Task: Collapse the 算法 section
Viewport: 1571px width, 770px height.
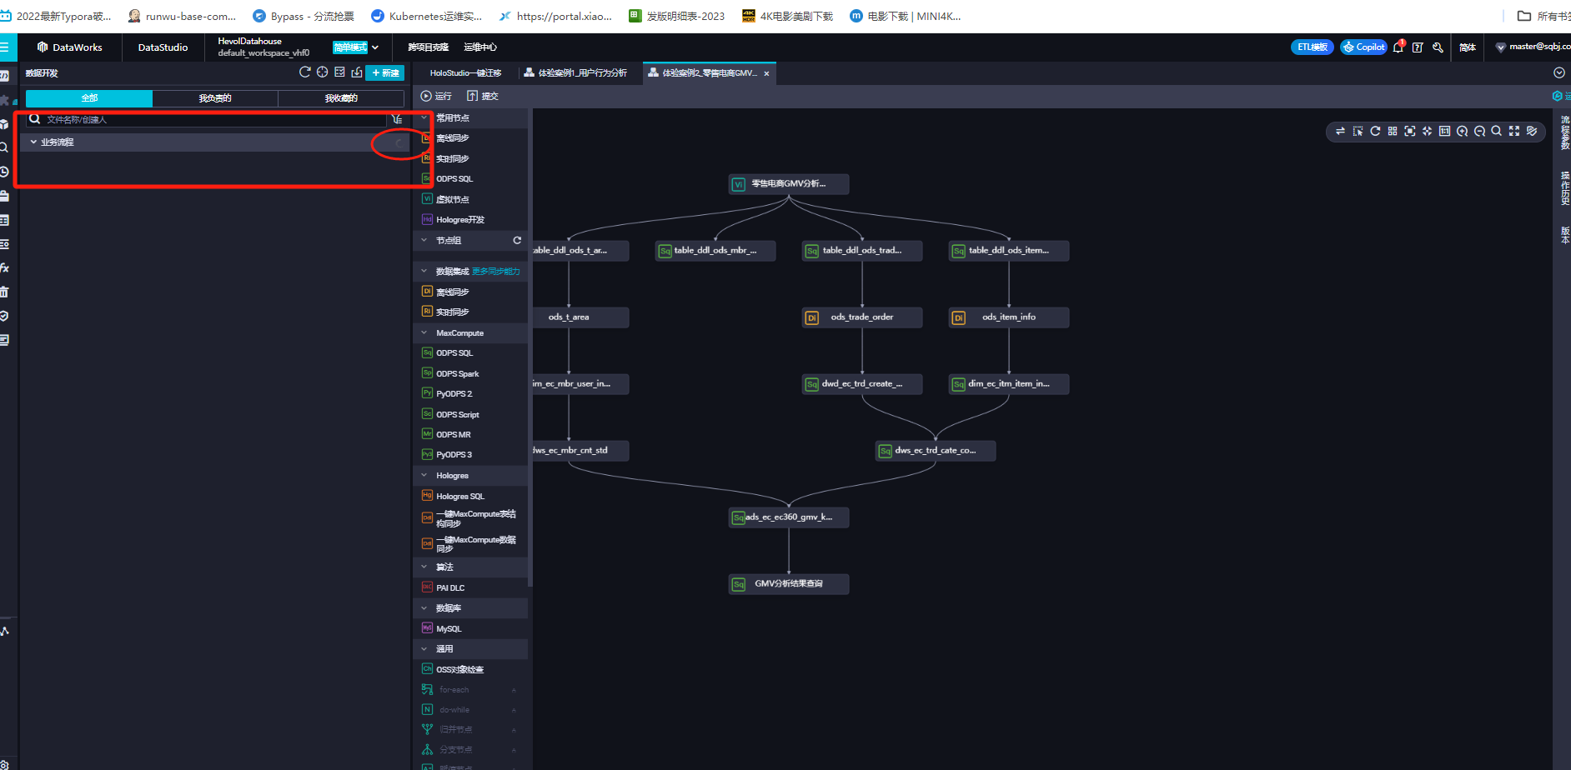Action: pyautogui.click(x=424, y=567)
